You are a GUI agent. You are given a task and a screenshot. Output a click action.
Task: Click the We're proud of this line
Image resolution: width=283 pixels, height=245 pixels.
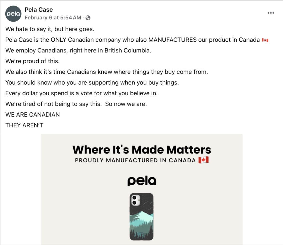coord(33,61)
